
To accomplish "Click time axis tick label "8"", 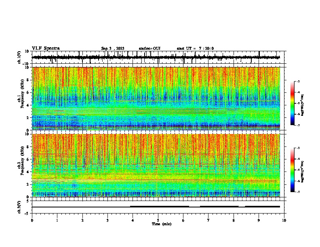I will click(234, 220).
